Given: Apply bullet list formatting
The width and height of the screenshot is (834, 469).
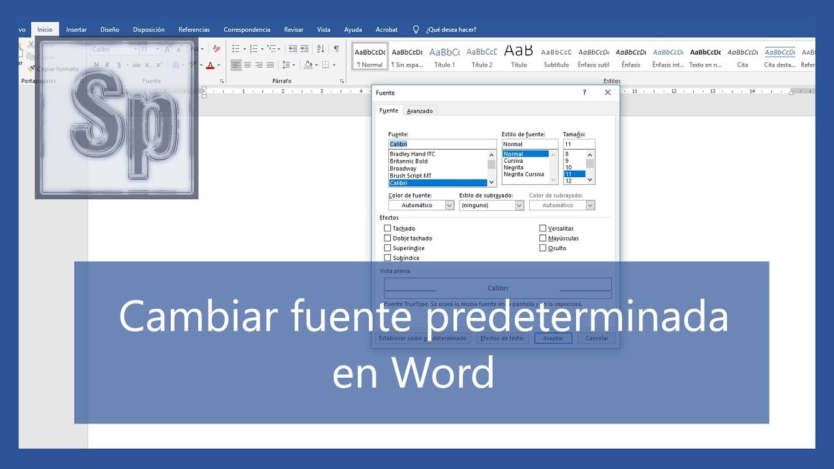Looking at the screenshot, I should pos(236,49).
